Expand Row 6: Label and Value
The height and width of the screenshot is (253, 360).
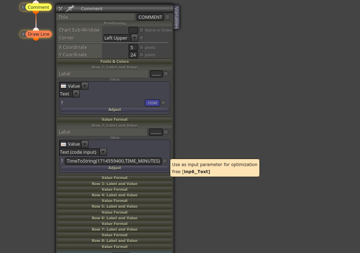pyautogui.click(x=115, y=218)
